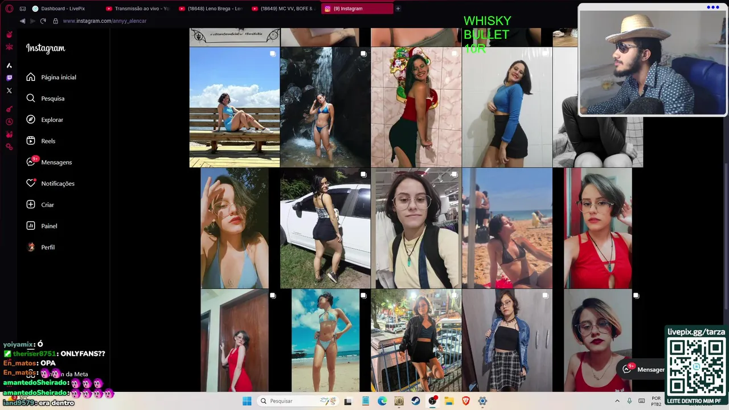Open the Explorar link
The image size is (729, 410).
[52, 120]
